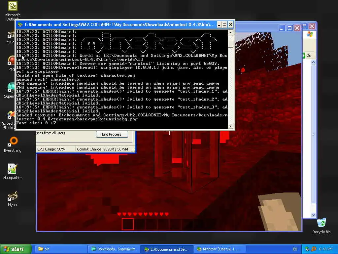Minimize the Minetest game window
The width and height of the screenshot is (338, 254).
pyautogui.click(x=282, y=28)
